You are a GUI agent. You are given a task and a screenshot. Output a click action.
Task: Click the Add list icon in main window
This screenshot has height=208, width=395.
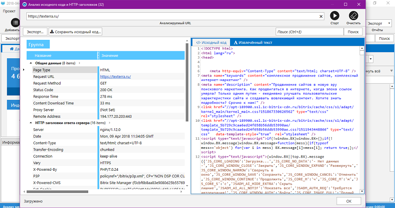click(x=15, y=23)
